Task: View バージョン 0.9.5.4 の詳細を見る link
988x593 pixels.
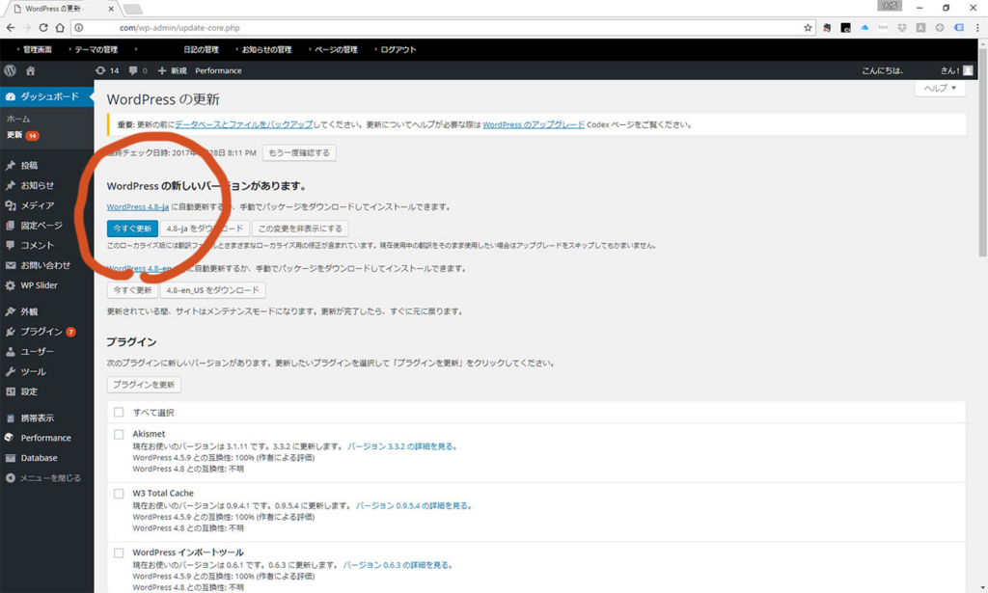Action: [414, 505]
